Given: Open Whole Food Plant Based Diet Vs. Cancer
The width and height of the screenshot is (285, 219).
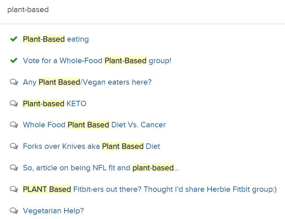Looking at the screenshot, I should tap(94, 125).
